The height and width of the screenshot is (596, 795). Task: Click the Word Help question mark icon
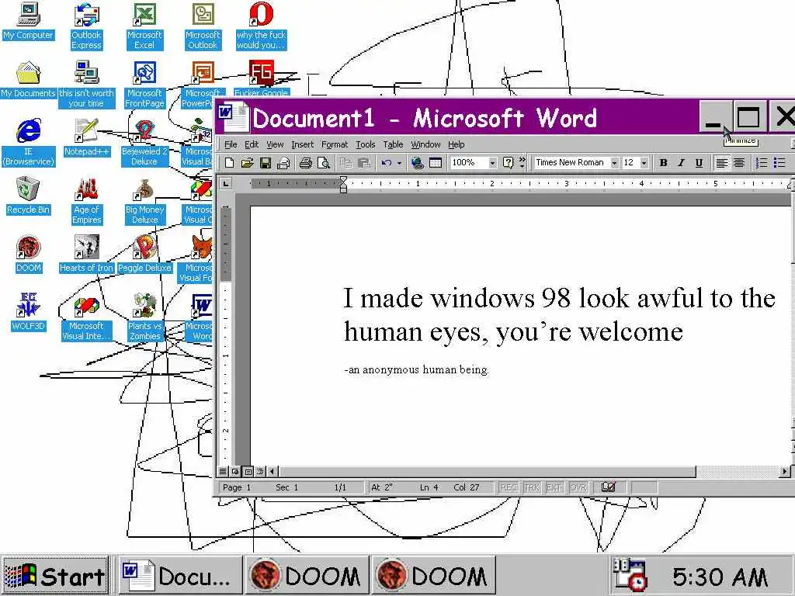tap(508, 163)
